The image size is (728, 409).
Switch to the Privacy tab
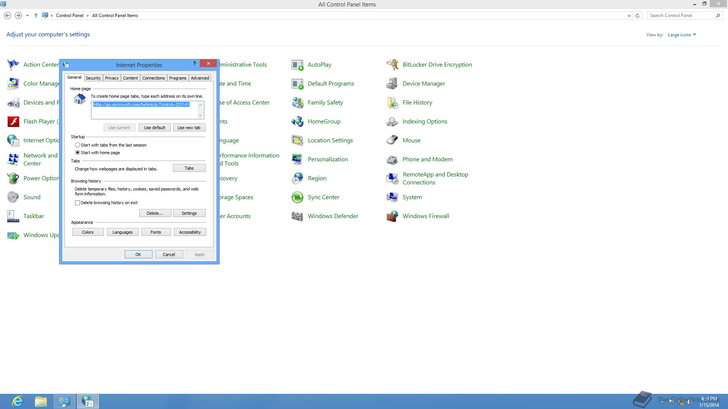point(112,78)
